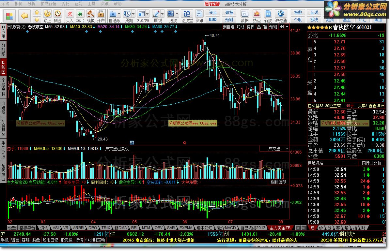The width and height of the screenshot is (390, 251).
Task: Click the 指标说明 button
Action: pos(279,182)
